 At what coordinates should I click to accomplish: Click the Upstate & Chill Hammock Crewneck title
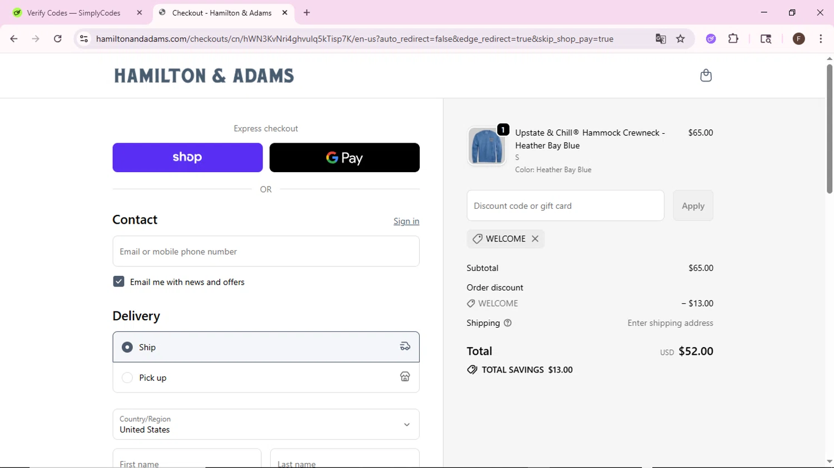coord(590,139)
